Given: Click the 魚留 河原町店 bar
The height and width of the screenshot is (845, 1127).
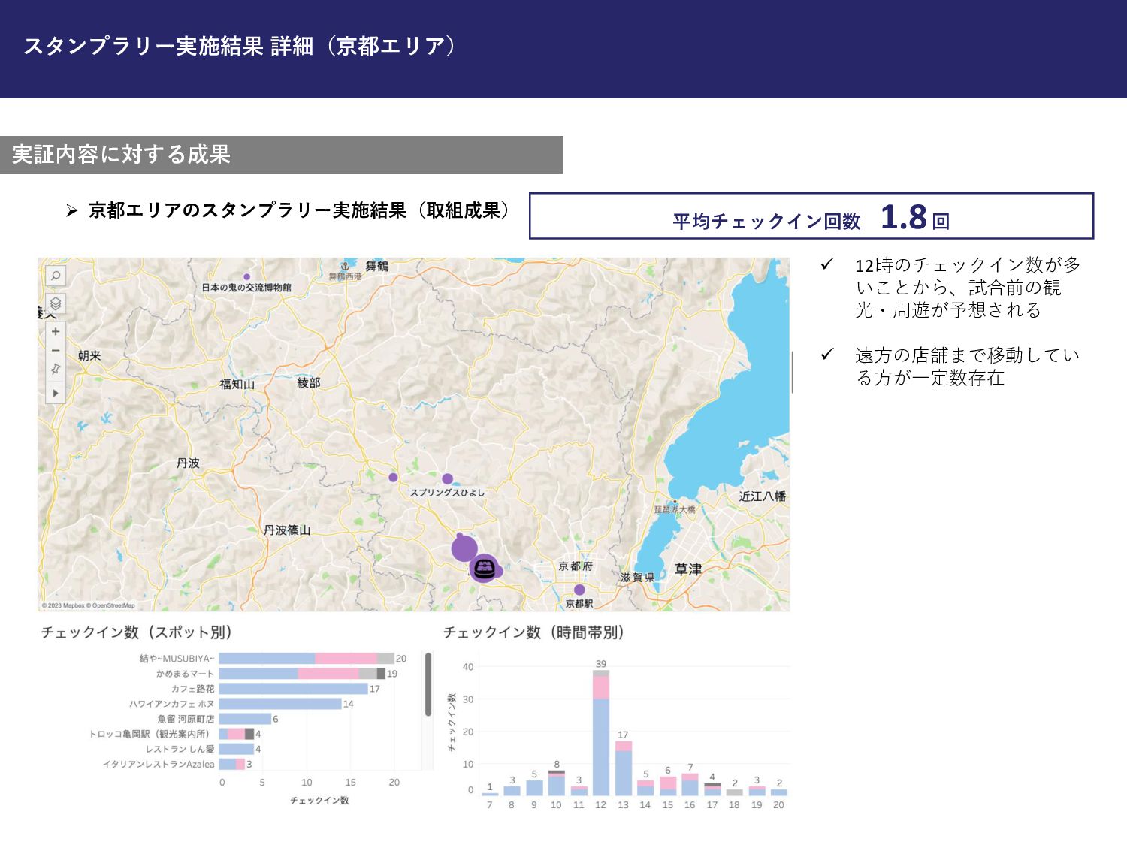Looking at the screenshot, I should 245,719.
